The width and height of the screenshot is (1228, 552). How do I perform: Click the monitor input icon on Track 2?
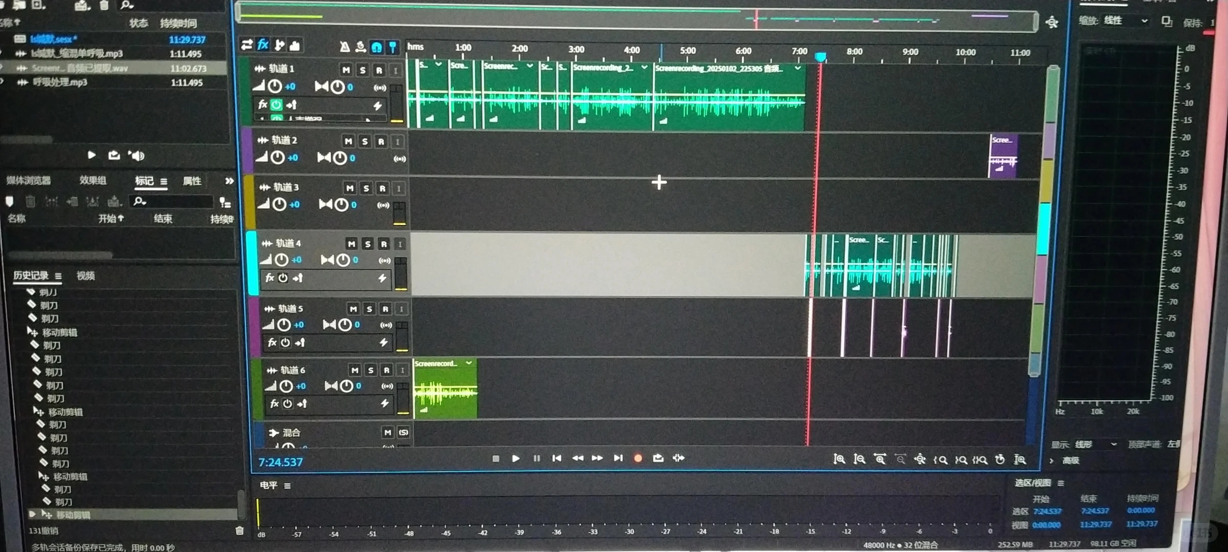point(399,159)
